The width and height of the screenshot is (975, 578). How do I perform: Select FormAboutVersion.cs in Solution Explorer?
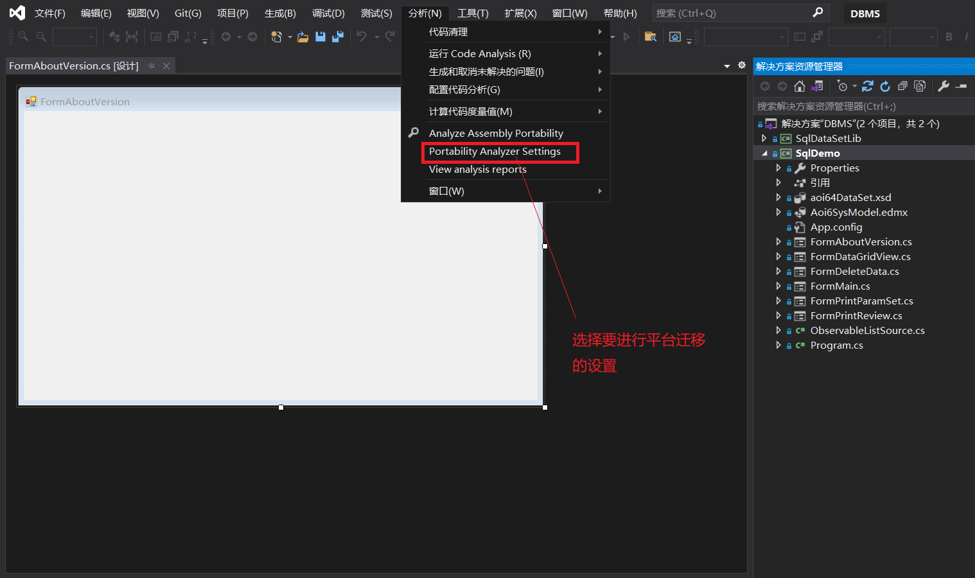861,241
